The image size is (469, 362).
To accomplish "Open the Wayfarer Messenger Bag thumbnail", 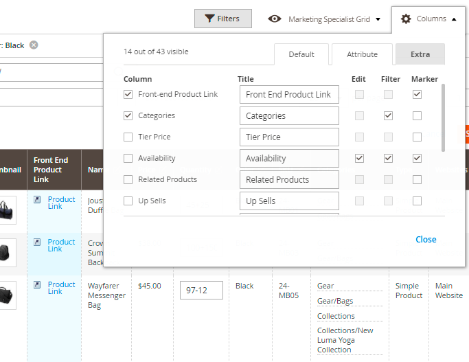I will pyautogui.click(x=5, y=294).
